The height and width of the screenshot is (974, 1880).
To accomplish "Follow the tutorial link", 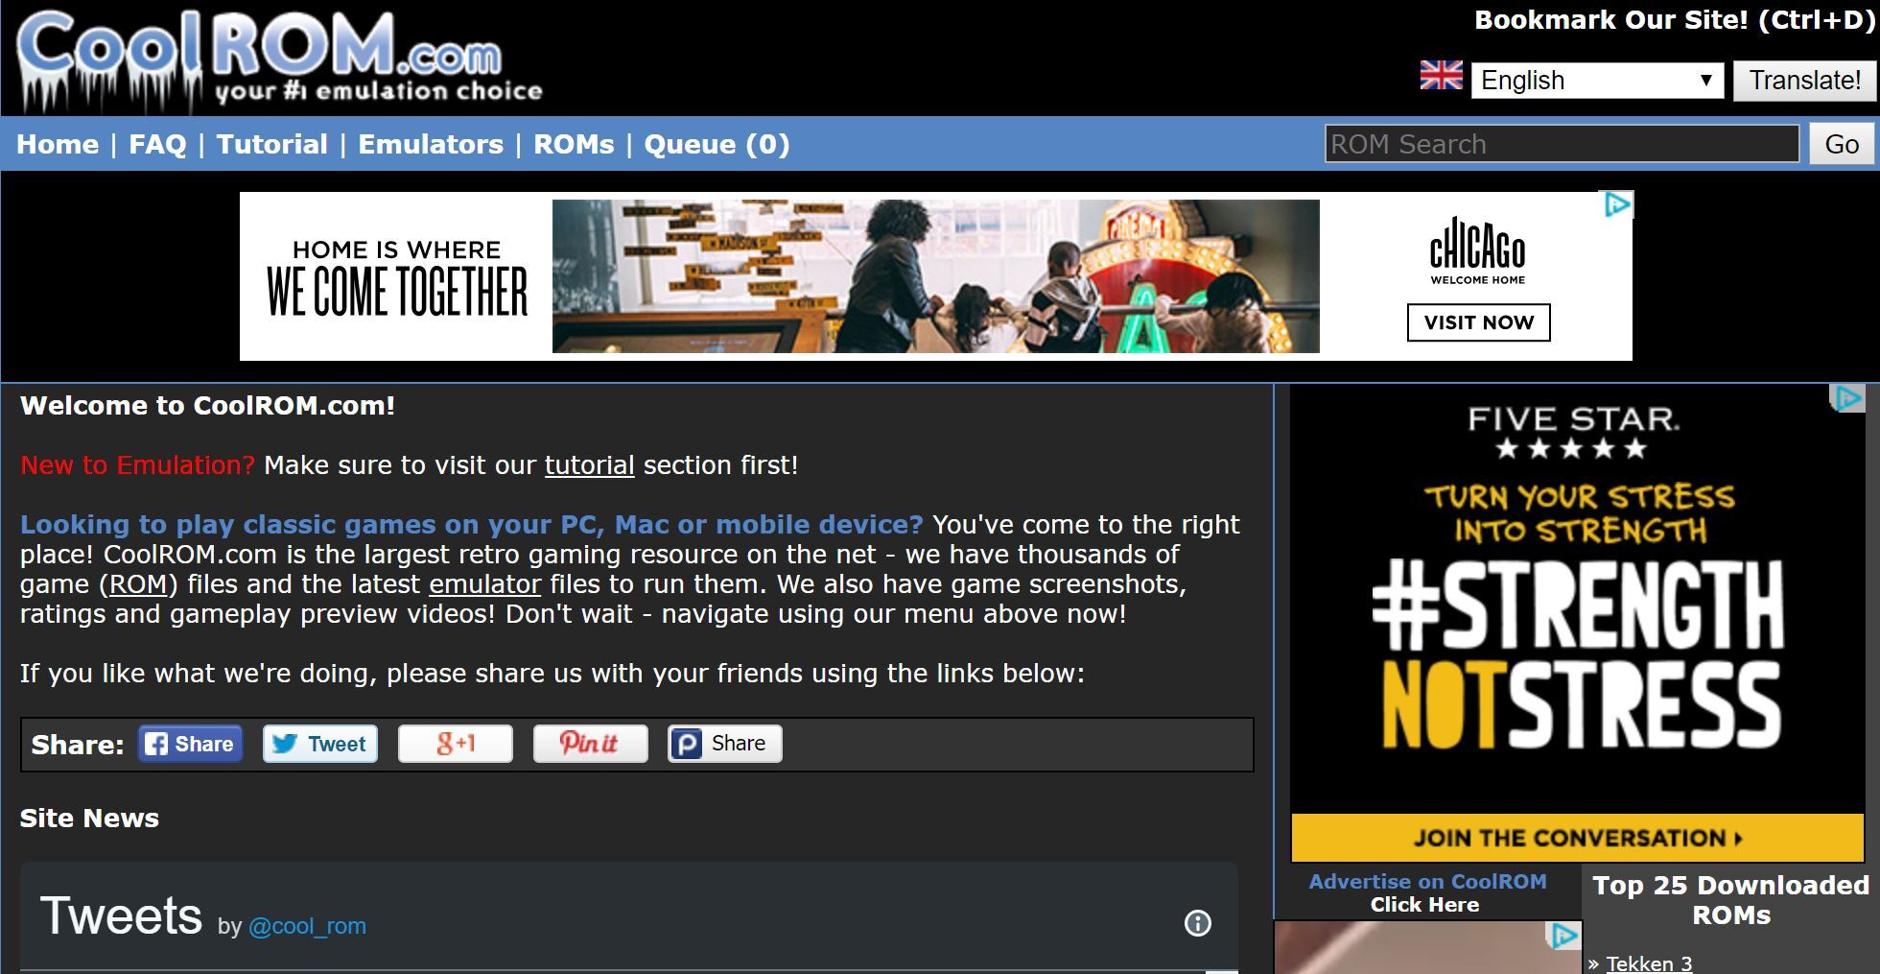I will (x=589, y=465).
